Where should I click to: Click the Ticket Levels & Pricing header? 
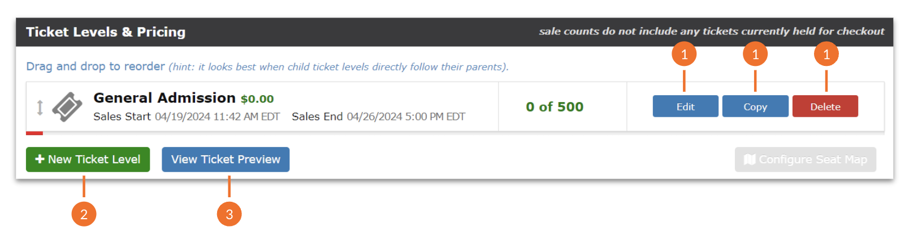tap(106, 32)
